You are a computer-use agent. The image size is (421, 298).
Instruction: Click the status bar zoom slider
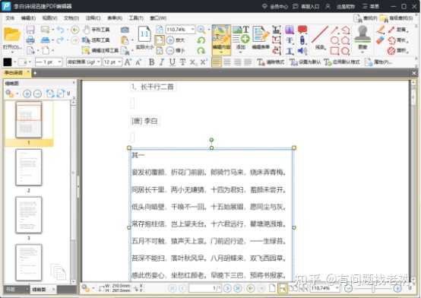coord(372,288)
